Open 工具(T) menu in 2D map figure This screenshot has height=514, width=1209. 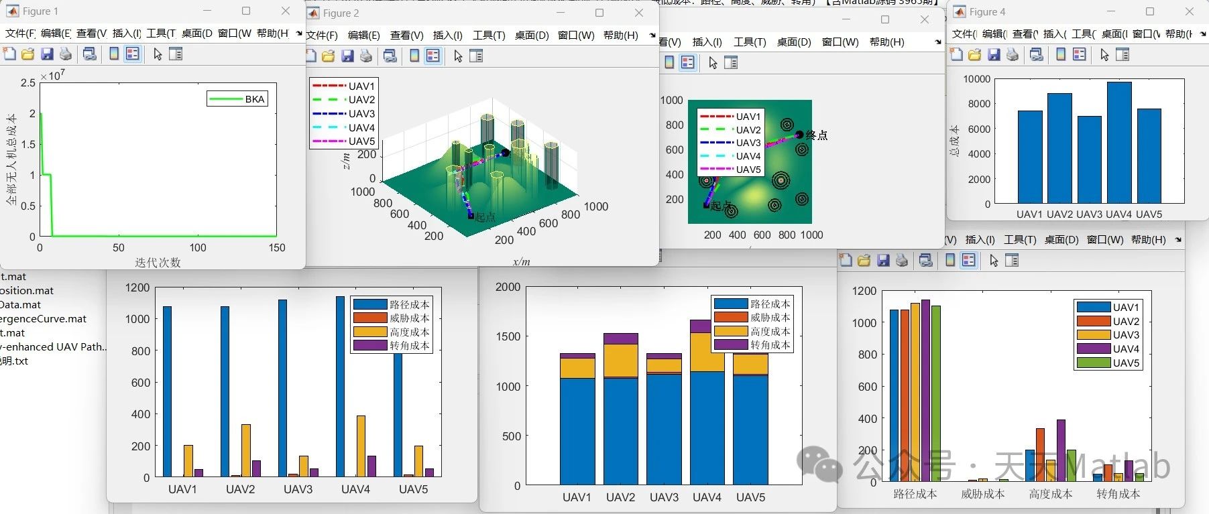point(750,42)
